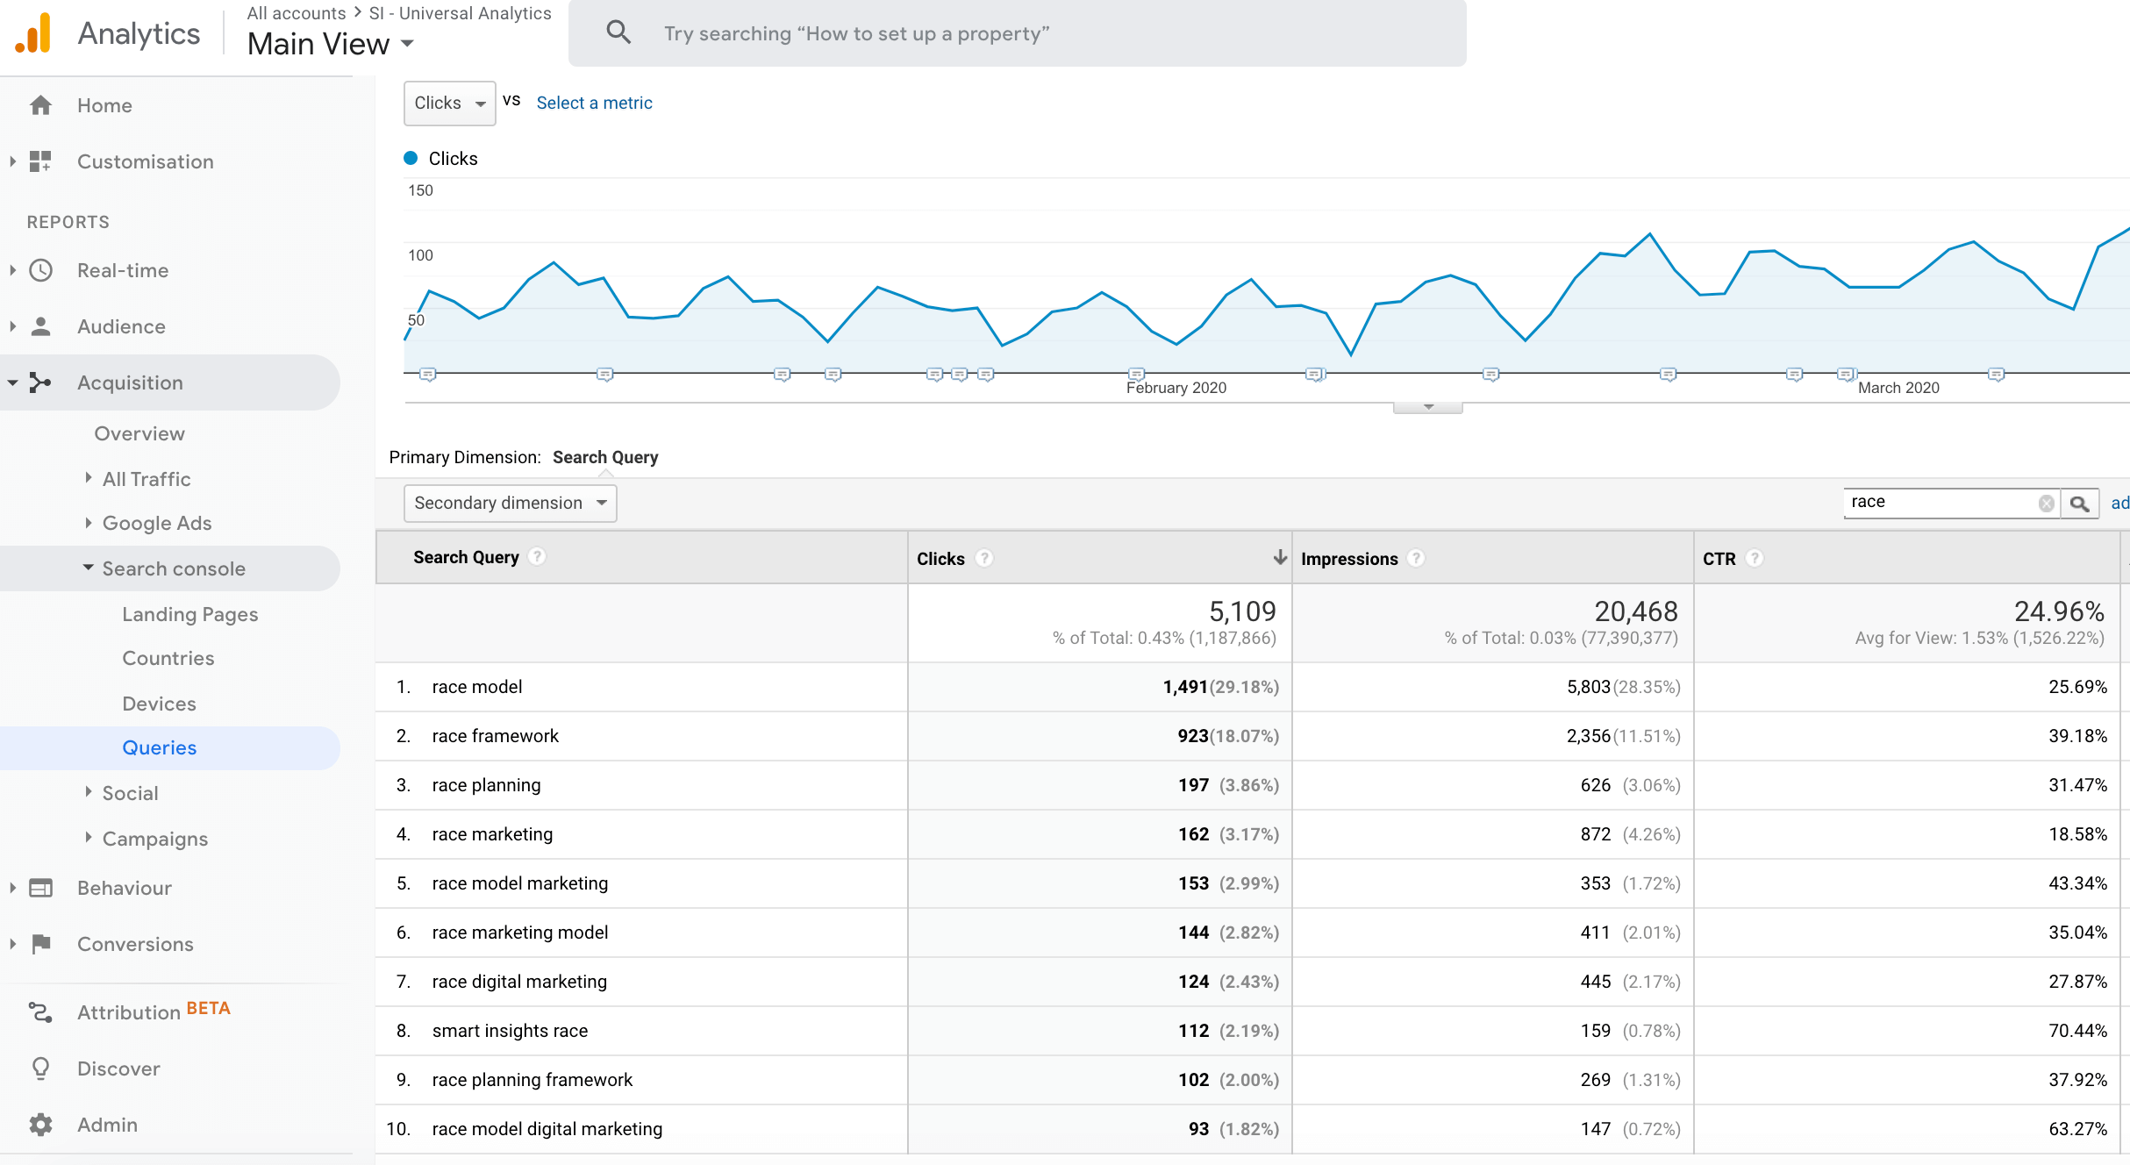Open the Devices report
Viewport: 2130px width, 1165px height.
click(159, 704)
